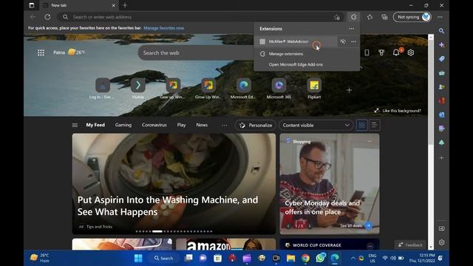Go to next shopping deal
The height and width of the screenshot is (266, 473).
pos(310,226)
